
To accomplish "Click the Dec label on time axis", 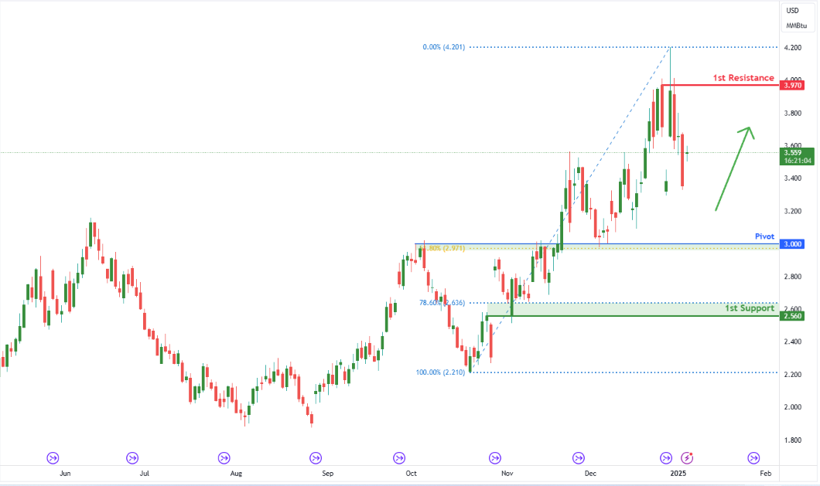I will coord(590,474).
